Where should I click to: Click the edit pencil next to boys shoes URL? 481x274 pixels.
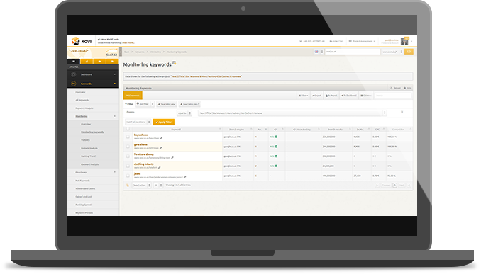click(x=161, y=138)
